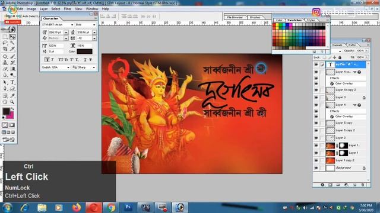
Task: Select the Blur tool
Action: 5,75
